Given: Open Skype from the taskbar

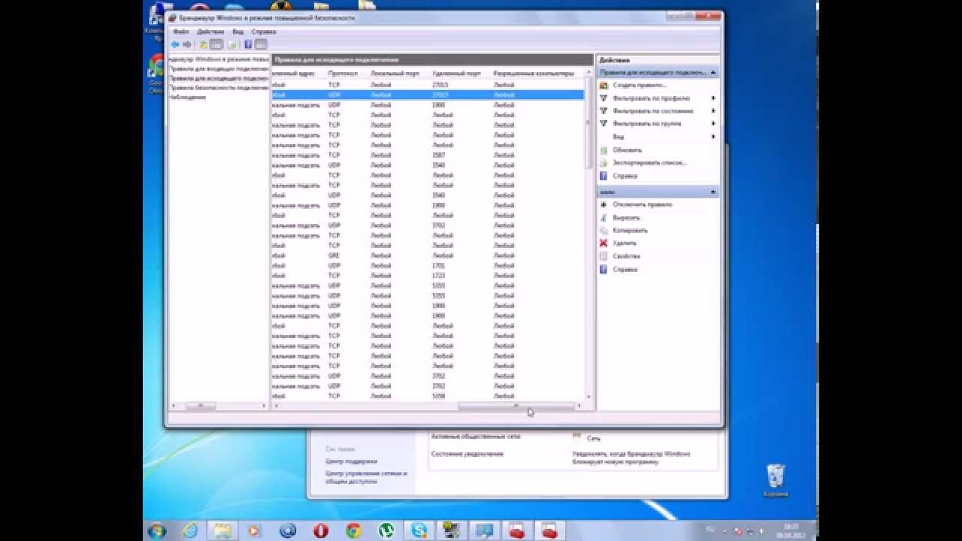Looking at the screenshot, I should point(419,530).
